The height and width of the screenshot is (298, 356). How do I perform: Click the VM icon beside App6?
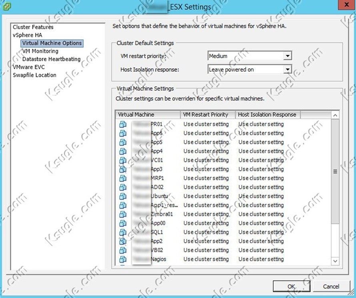[x=123, y=133]
